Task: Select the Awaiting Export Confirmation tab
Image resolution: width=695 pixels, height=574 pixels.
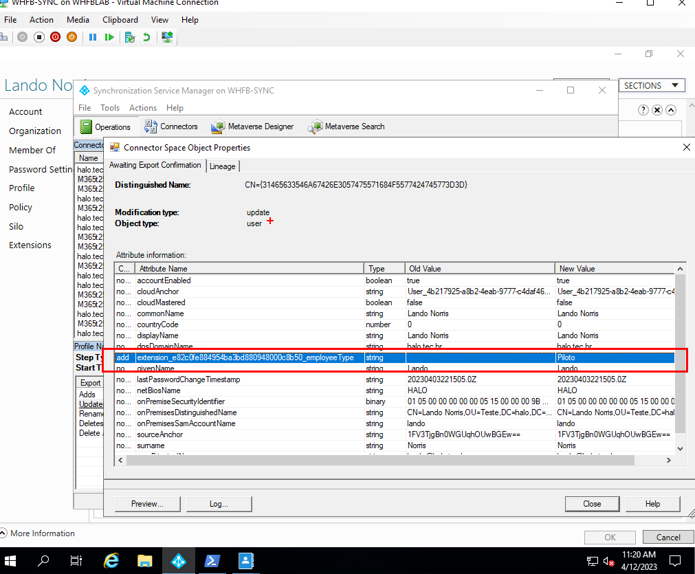Action: click(155, 165)
